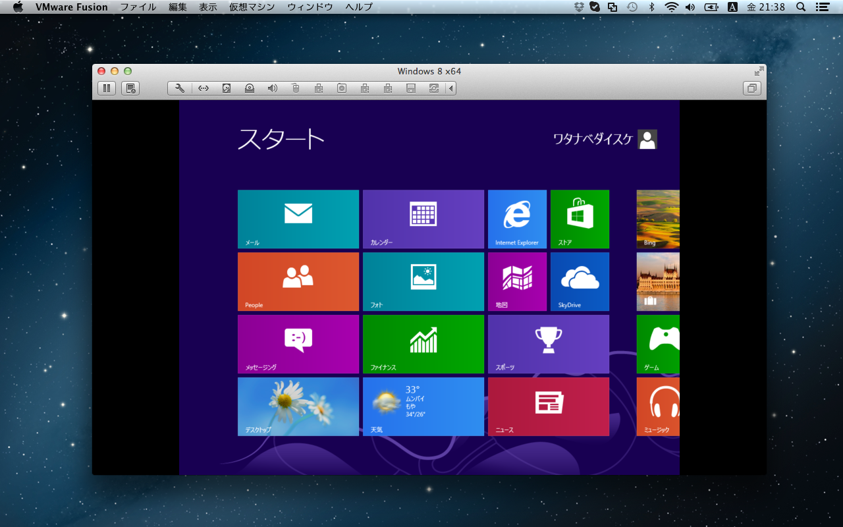
Task: Open the 編集 menu
Action: pyautogui.click(x=178, y=7)
